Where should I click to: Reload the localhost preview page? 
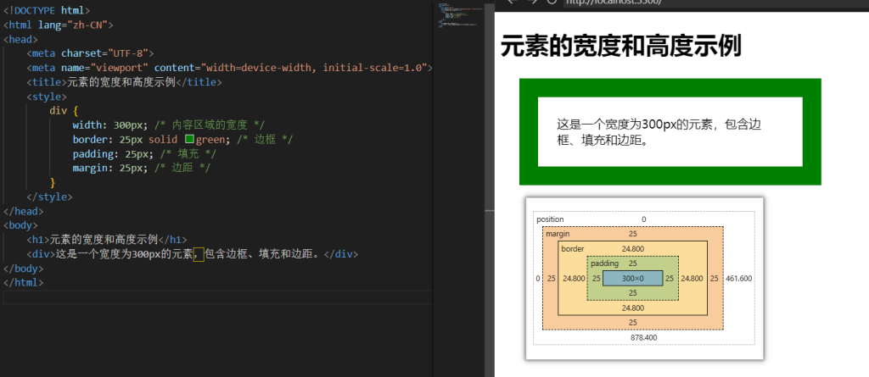point(552,3)
